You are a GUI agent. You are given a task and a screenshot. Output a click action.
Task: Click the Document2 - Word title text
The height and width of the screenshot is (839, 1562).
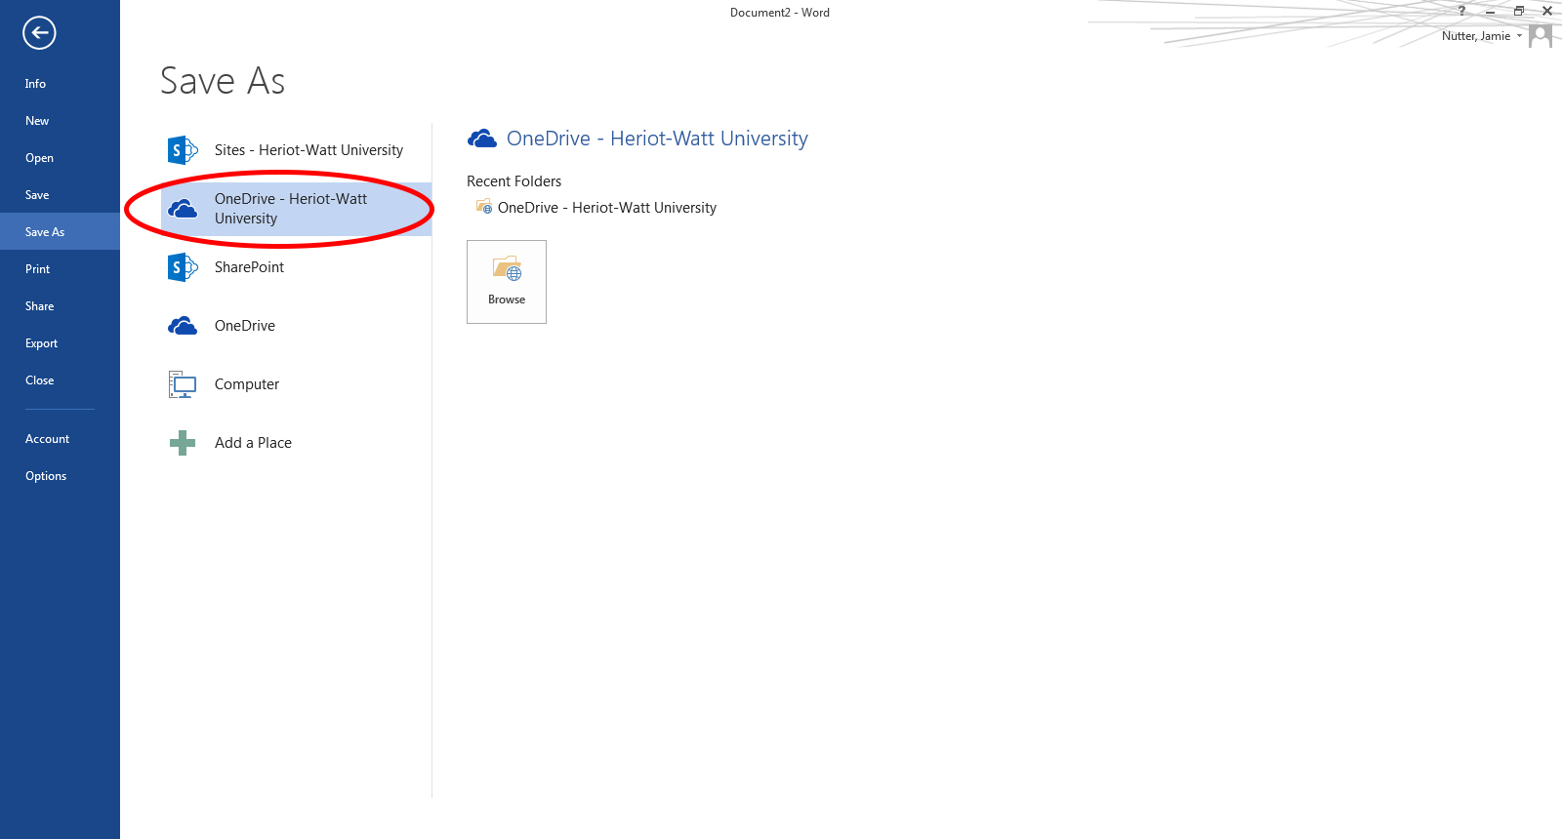[780, 13]
